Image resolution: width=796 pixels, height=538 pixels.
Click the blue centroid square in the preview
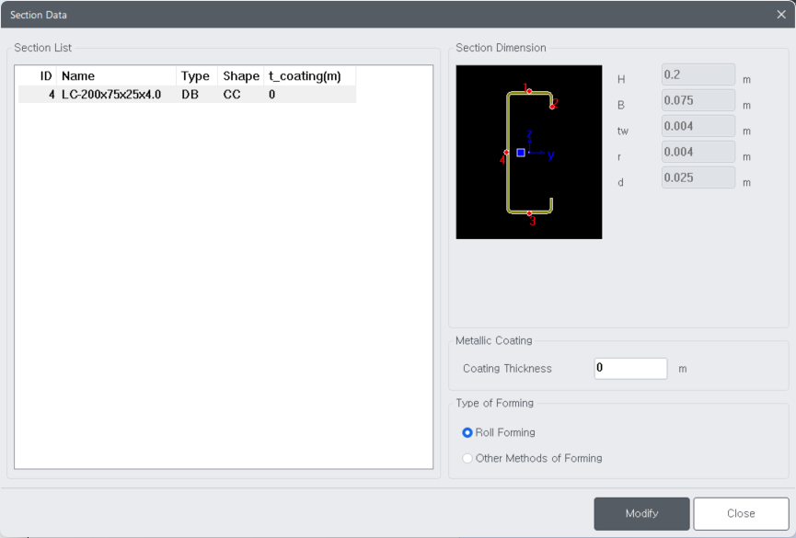tap(521, 152)
